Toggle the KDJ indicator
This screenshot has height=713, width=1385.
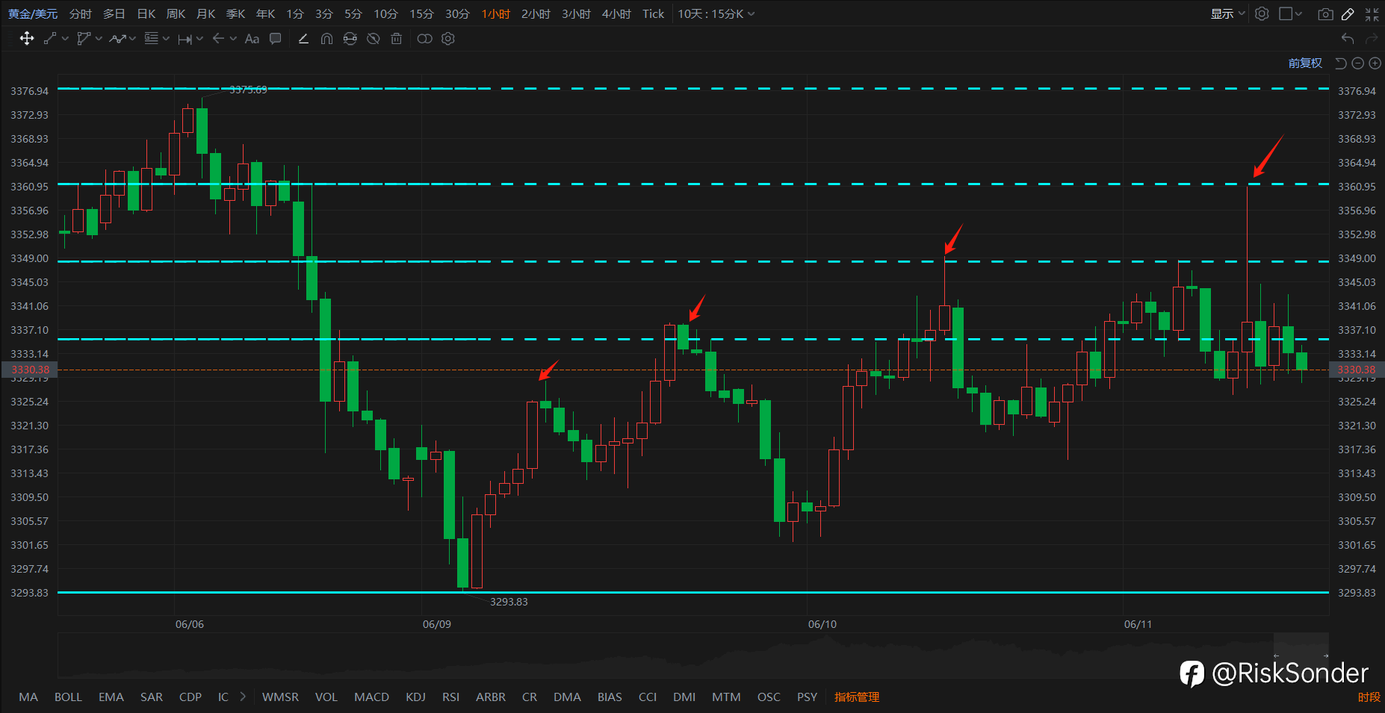(416, 697)
